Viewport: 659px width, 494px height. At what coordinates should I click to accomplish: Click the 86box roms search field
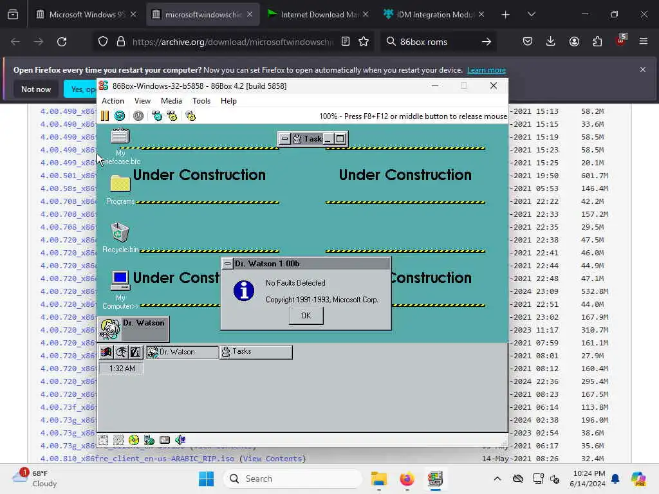(437, 41)
